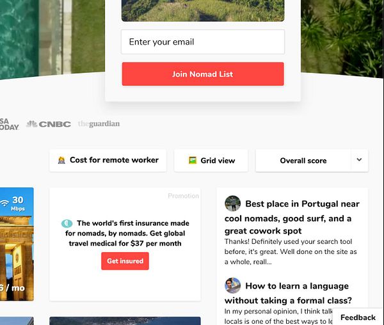Open the Overall score sort selector

[303, 161]
